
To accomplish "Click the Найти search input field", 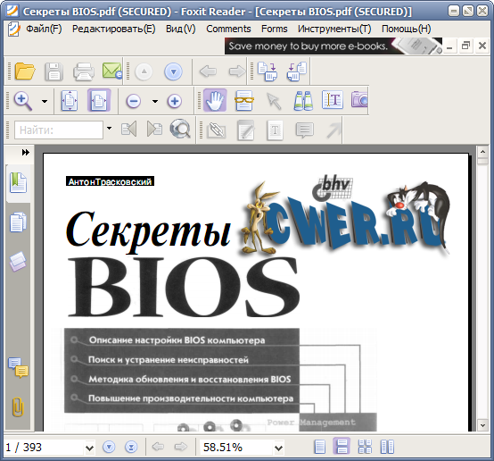I will tap(59, 130).
